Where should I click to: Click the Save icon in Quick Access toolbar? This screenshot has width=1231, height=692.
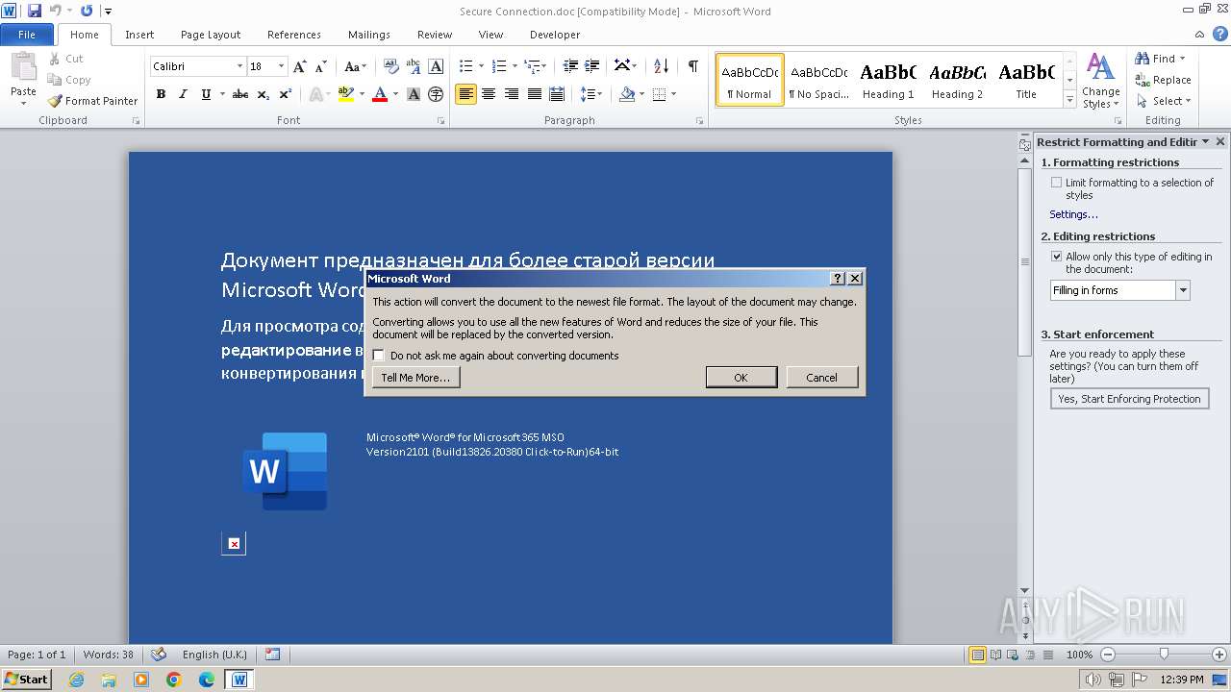[x=35, y=11]
